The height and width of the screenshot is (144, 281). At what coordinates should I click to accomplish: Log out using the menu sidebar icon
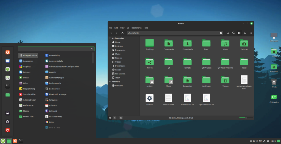coord(7,122)
